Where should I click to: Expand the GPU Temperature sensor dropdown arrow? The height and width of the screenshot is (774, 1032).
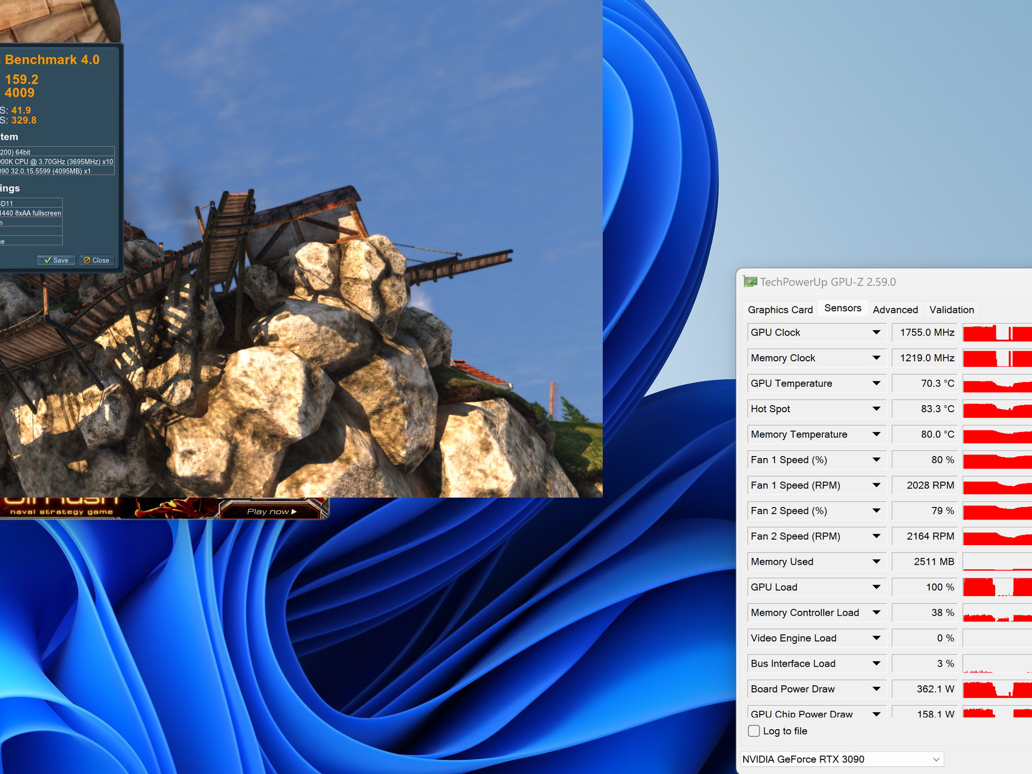(x=876, y=383)
